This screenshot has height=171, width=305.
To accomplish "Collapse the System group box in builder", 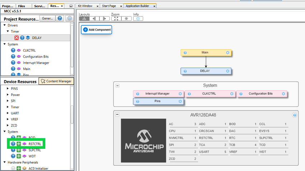I will 117,85.
